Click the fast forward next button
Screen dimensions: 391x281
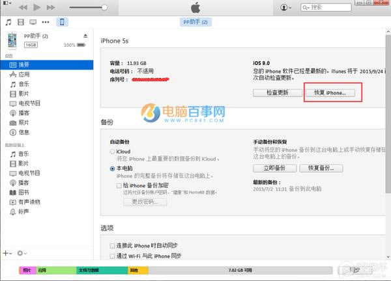point(51,7)
